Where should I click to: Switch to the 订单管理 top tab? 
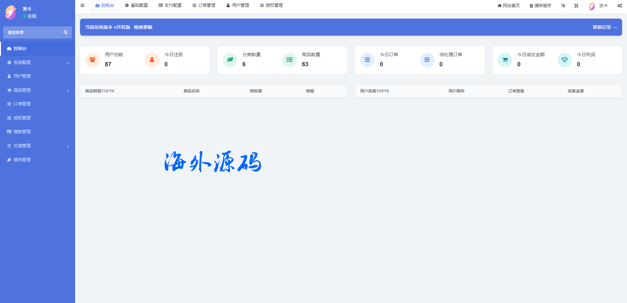pyautogui.click(x=204, y=6)
